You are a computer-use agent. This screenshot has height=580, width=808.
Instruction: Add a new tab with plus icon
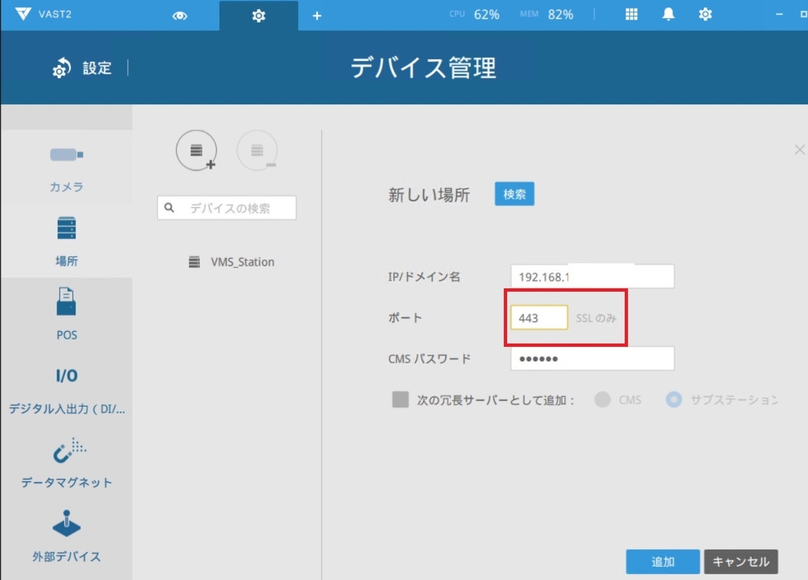tap(317, 15)
